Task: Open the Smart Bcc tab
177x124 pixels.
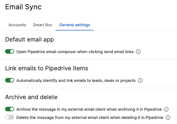Action: point(43,25)
